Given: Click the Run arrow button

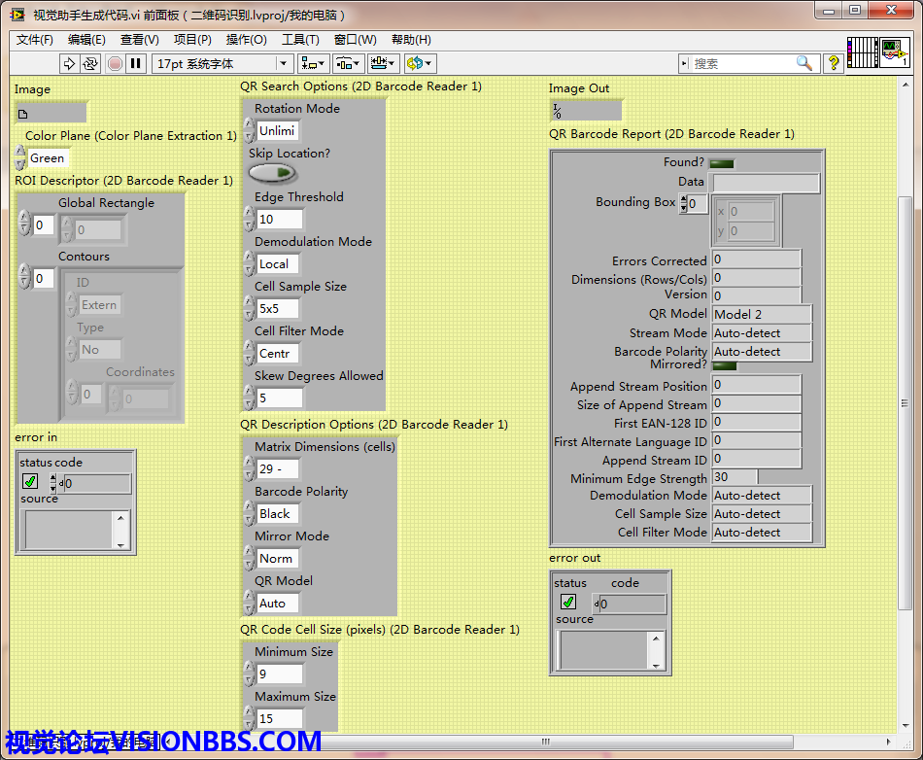Looking at the screenshot, I should click(x=69, y=63).
